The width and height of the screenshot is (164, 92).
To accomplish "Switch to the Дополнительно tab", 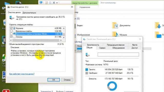I will tap(29, 13).
